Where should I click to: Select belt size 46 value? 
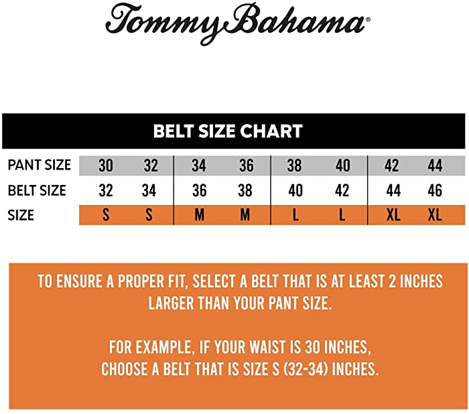click(x=435, y=190)
